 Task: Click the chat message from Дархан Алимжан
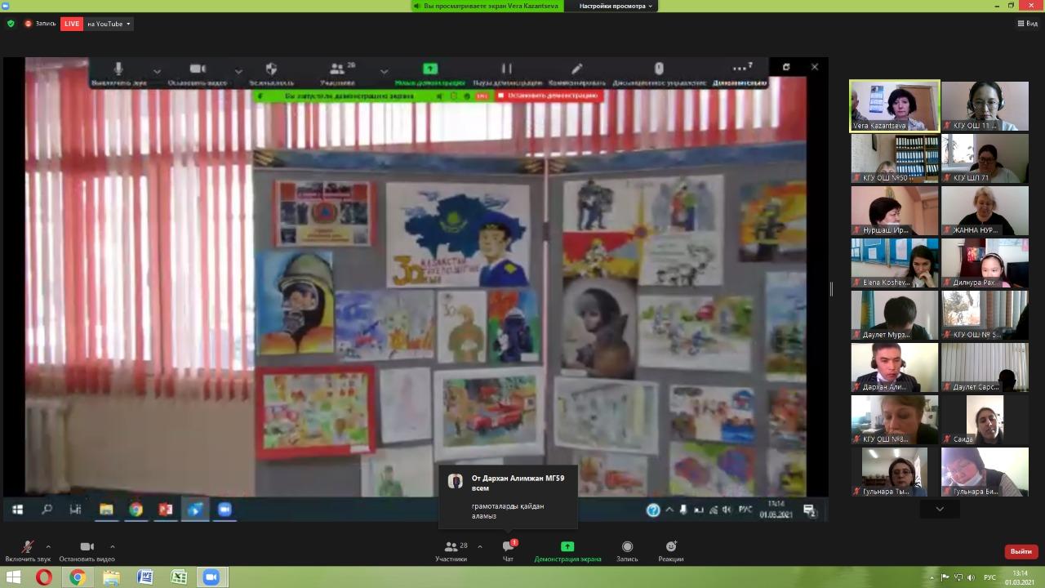[508, 497]
